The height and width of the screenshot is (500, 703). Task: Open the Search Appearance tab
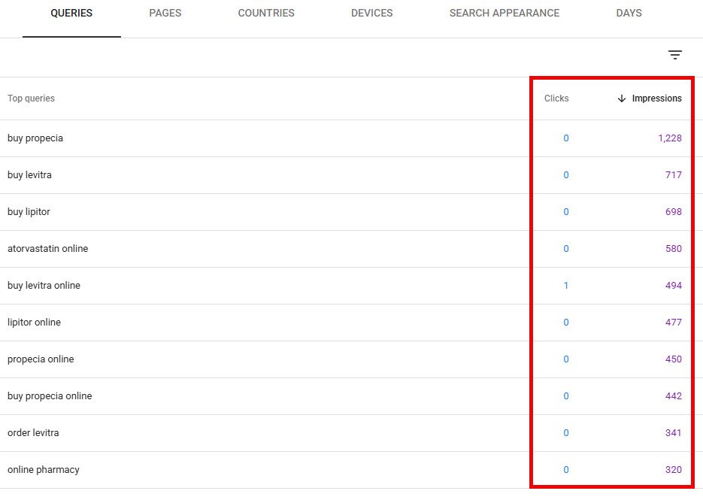(x=505, y=13)
